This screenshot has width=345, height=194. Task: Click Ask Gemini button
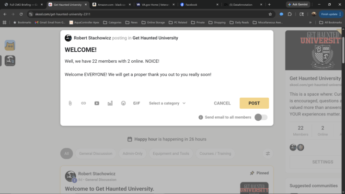pos(298,4)
